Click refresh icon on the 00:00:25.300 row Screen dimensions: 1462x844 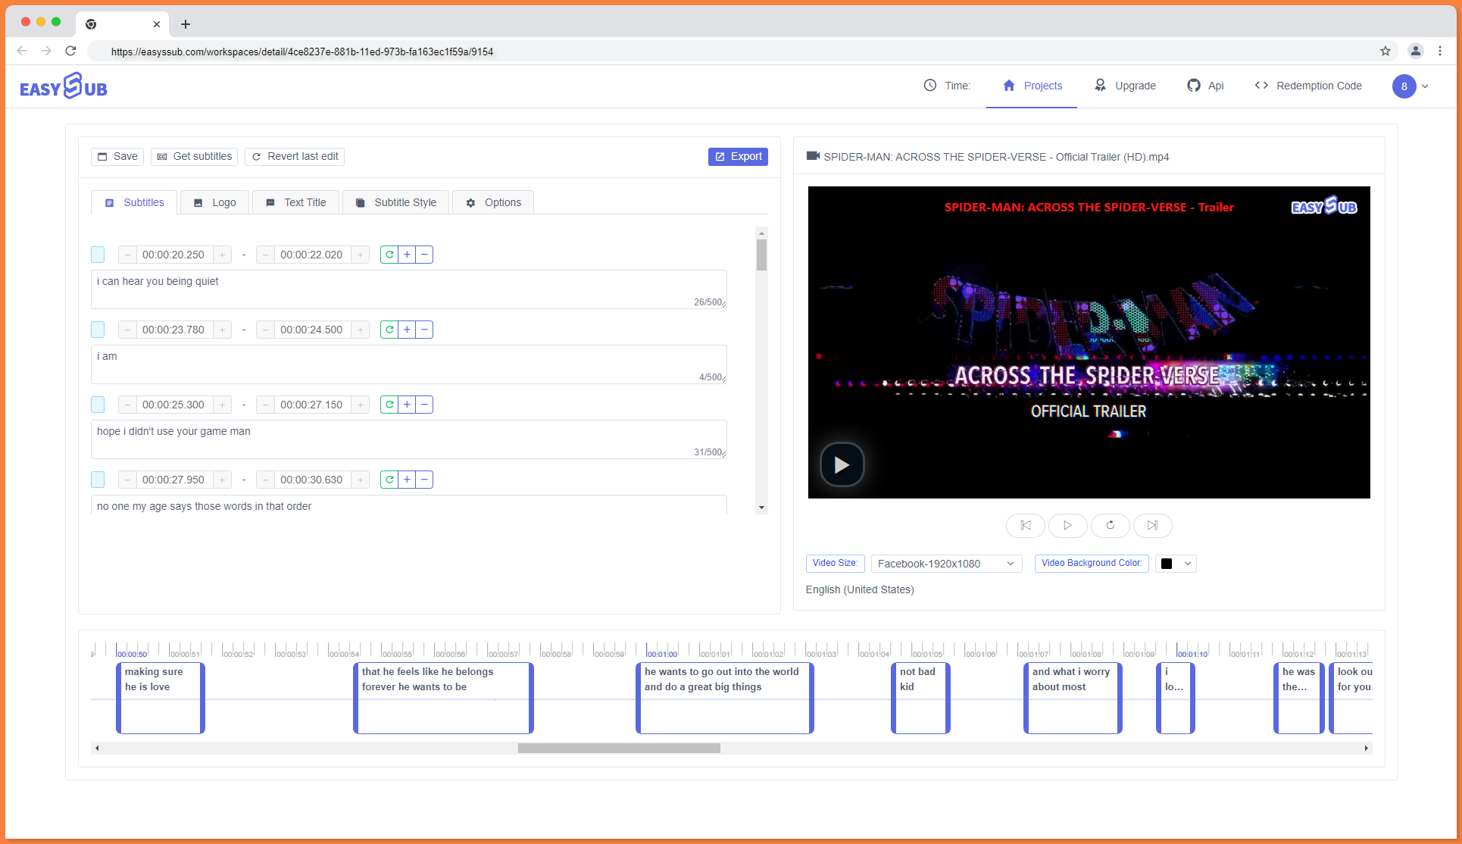click(x=389, y=405)
